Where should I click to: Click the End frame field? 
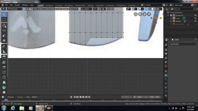tap(155, 97)
